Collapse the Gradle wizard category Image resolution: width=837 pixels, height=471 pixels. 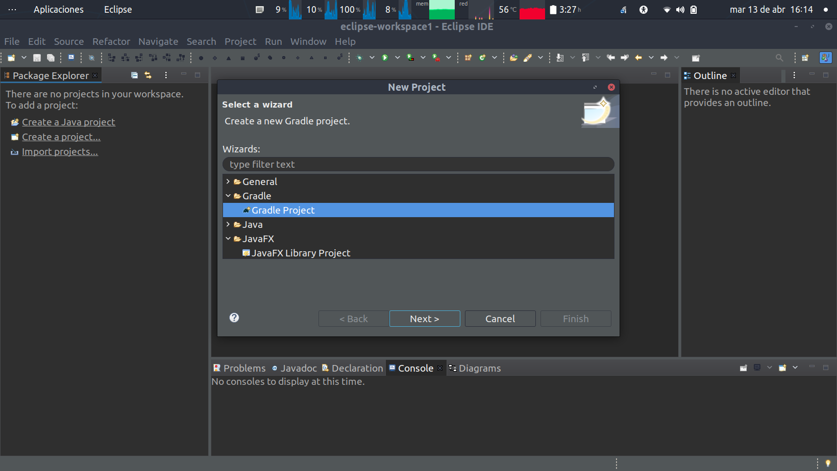[x=228, y=196]
